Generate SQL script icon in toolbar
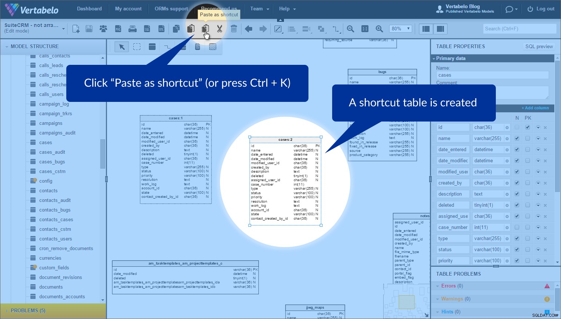The width and height of the screenshot is (561, 319). (147, 29)
